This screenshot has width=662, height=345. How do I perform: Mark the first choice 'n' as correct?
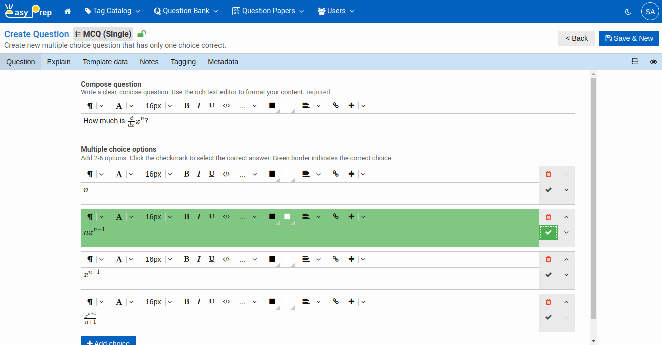[x=548, y=190]
